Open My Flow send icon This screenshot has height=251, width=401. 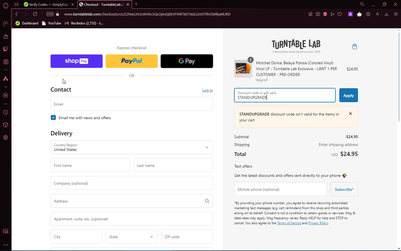[332, 14]
